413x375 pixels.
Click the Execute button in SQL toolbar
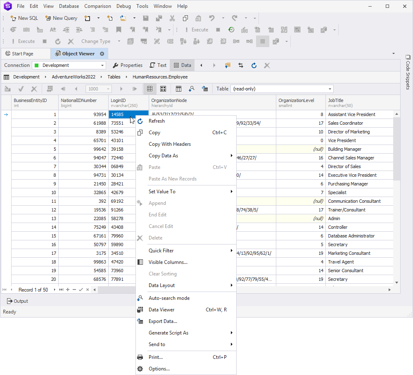click(197, 30)
